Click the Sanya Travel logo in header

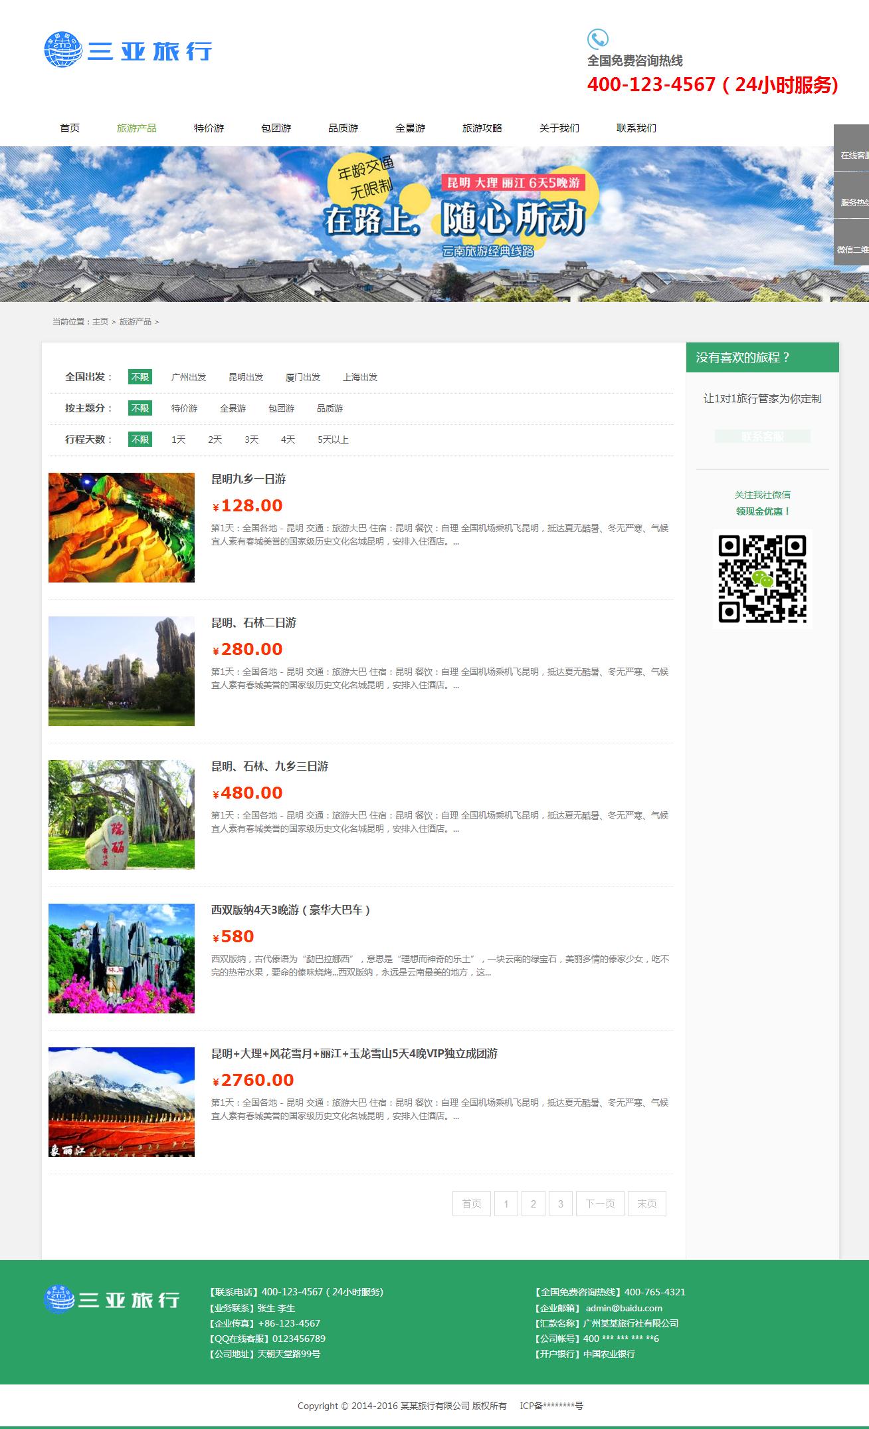point(128,50)
